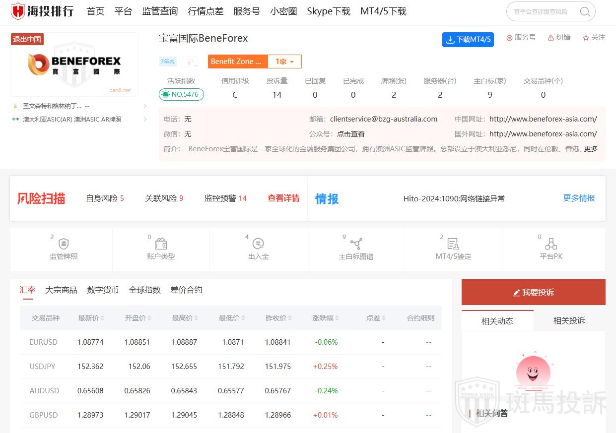Open the 出入金 deposit icon
616x433 pixels.
(x=258, y=244)
